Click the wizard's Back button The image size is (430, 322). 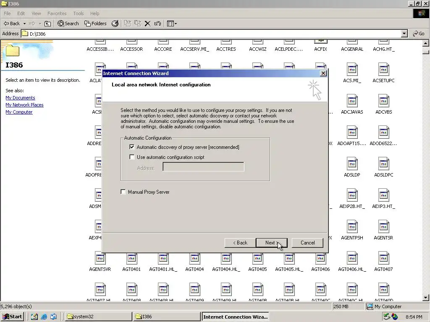(x=240, y=243)
